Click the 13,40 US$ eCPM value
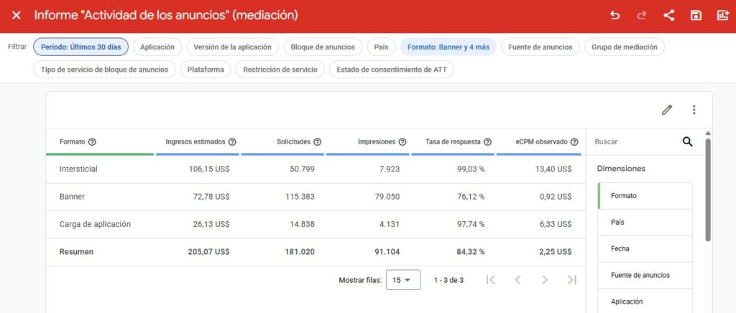Image resolution: width=736 pixels, height=313 pixels. pos(553,169)
